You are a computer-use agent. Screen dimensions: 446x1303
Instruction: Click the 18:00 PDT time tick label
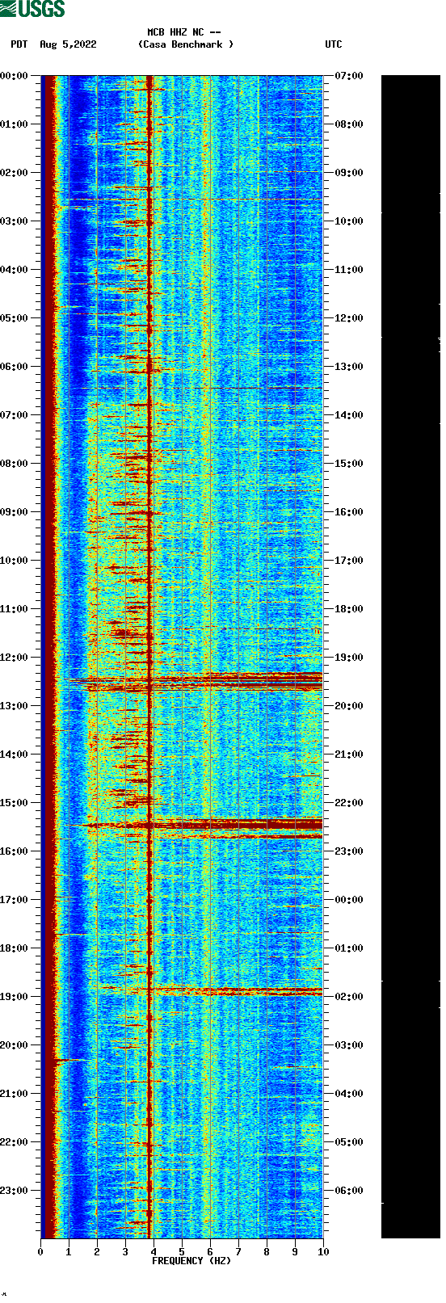[15, 948]
